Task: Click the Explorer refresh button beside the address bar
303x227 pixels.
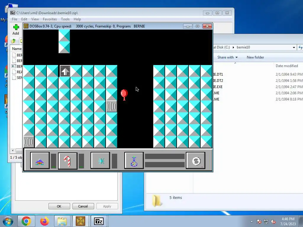Action: point(301,47)
